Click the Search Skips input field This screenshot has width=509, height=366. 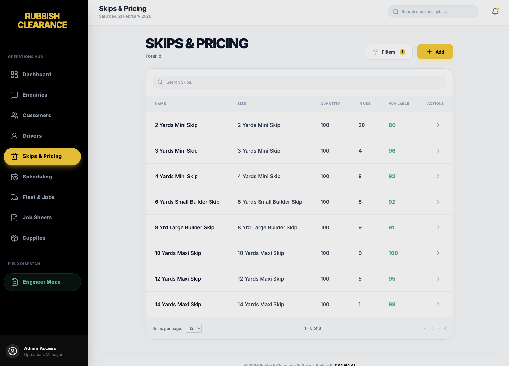tap(299, 82)
